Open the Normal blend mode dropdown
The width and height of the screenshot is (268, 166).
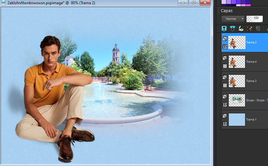pos(233,19)
